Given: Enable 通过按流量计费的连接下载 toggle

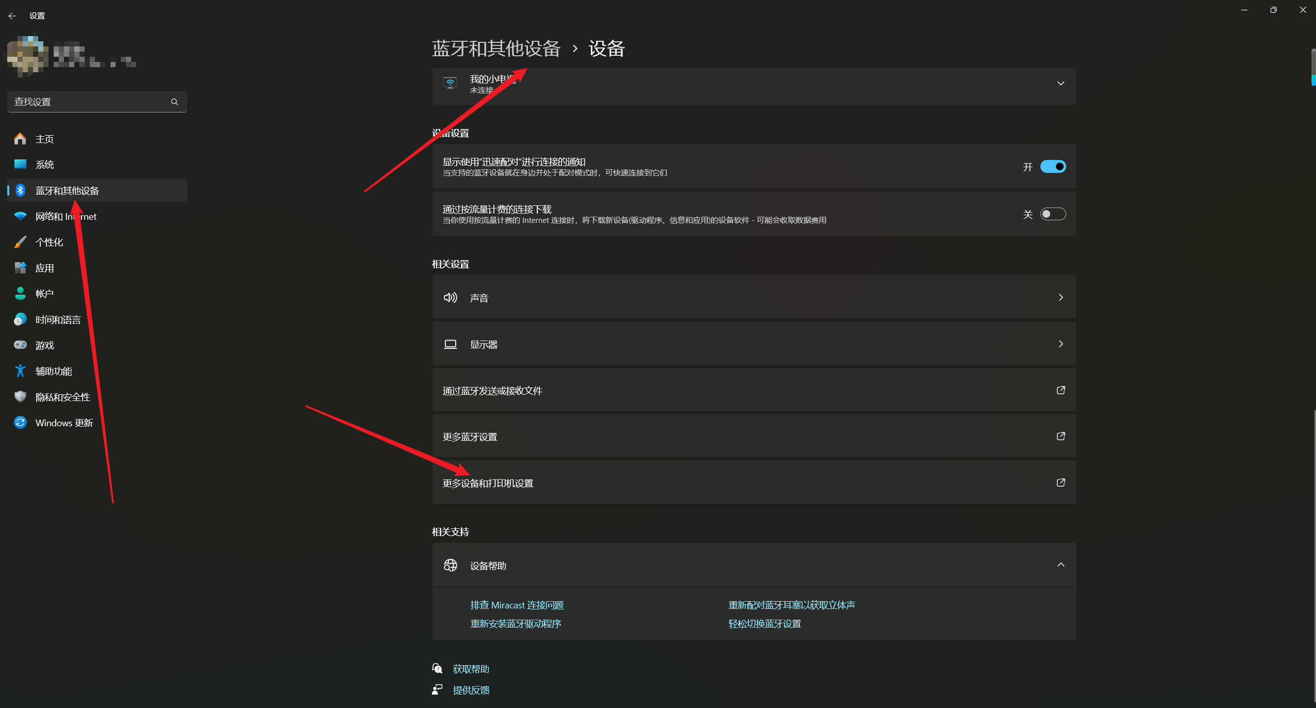Looking at the screenshot, I should (1053, 214).
